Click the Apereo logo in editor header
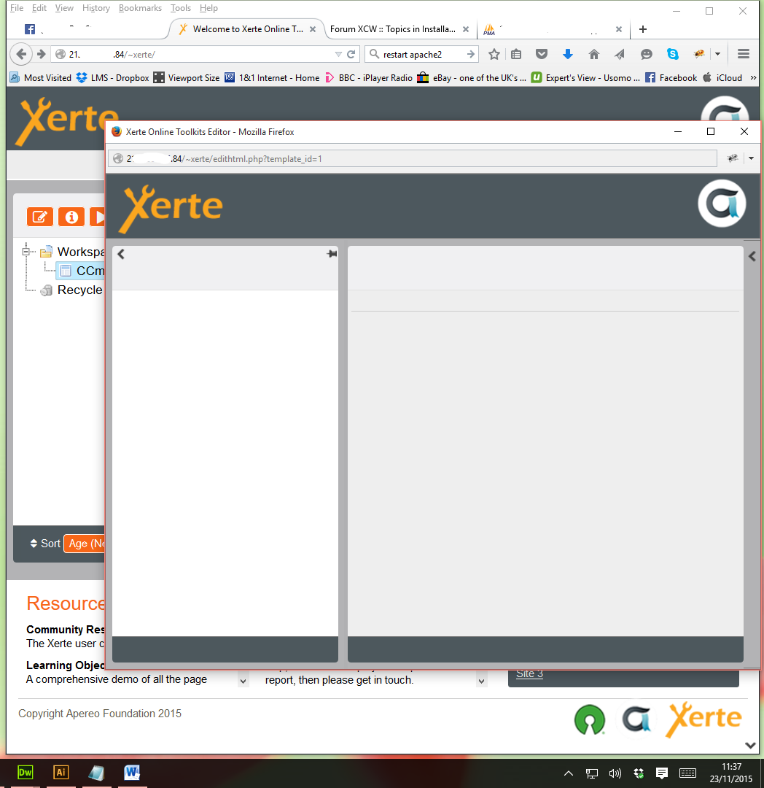Screen dimensions: 764x788 point(722,204)
